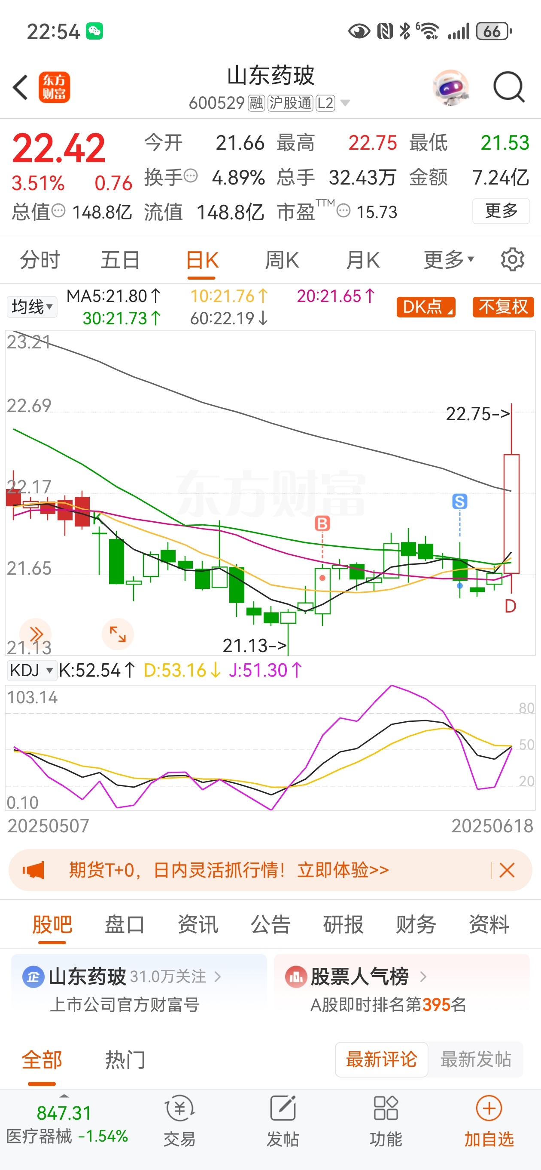This screenshot has height=1170, width=541.
Task: Open chart settings gear icon
Action: pyautogui.click(x=512, y=260)
